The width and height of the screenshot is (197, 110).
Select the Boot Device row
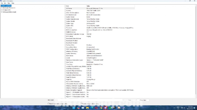click(x=100, y=56)
